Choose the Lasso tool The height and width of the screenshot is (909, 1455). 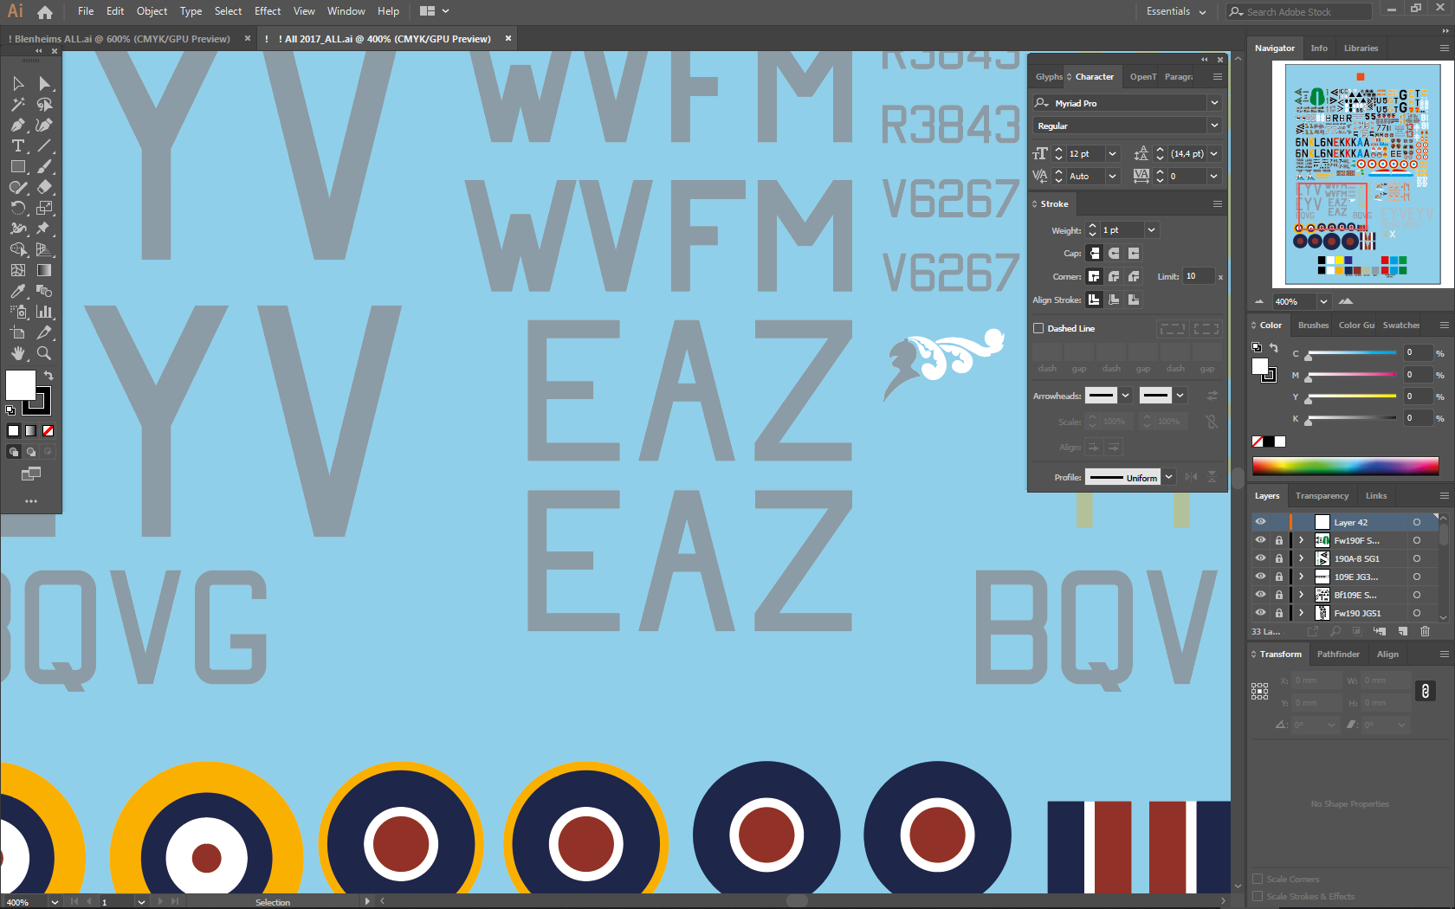click(x=44, y=105)
